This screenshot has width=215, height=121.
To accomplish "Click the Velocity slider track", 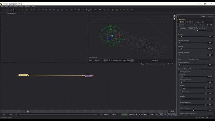I will tap(193, 77).
